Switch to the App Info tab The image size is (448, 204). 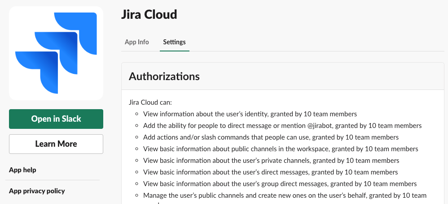click(136, 42)
